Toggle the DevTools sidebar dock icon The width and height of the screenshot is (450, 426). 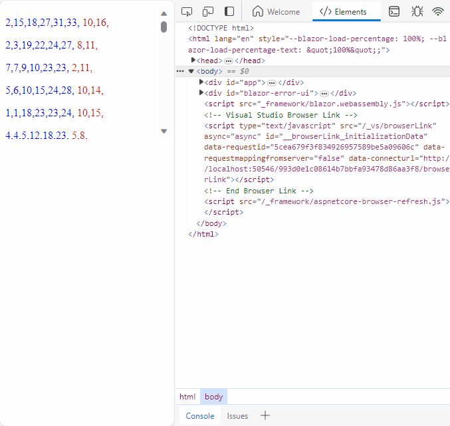pyautogui.click(x=229, y=11)
